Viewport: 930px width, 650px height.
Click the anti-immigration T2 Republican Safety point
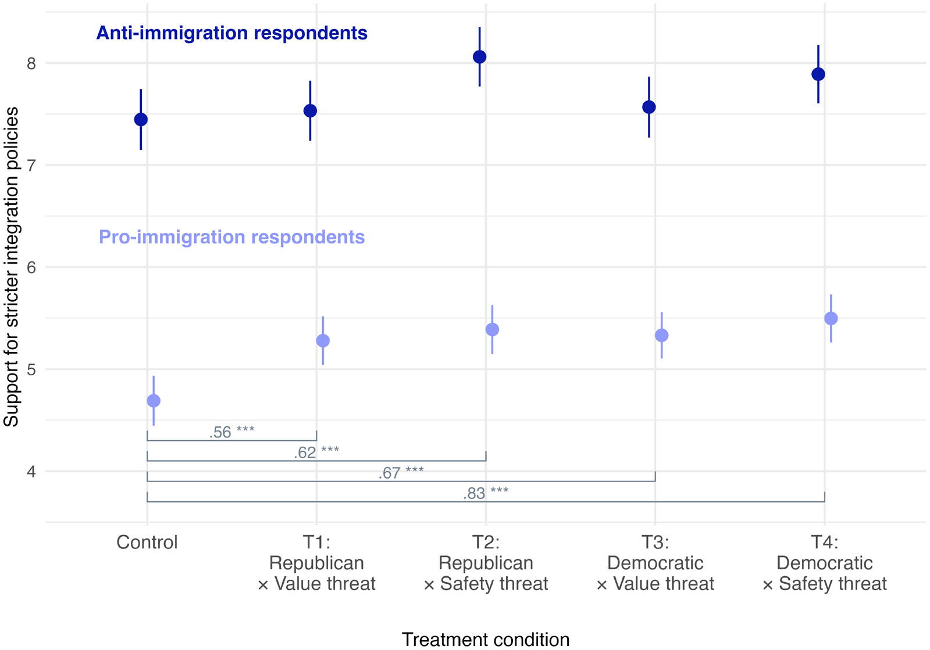[x=480, y=57]
